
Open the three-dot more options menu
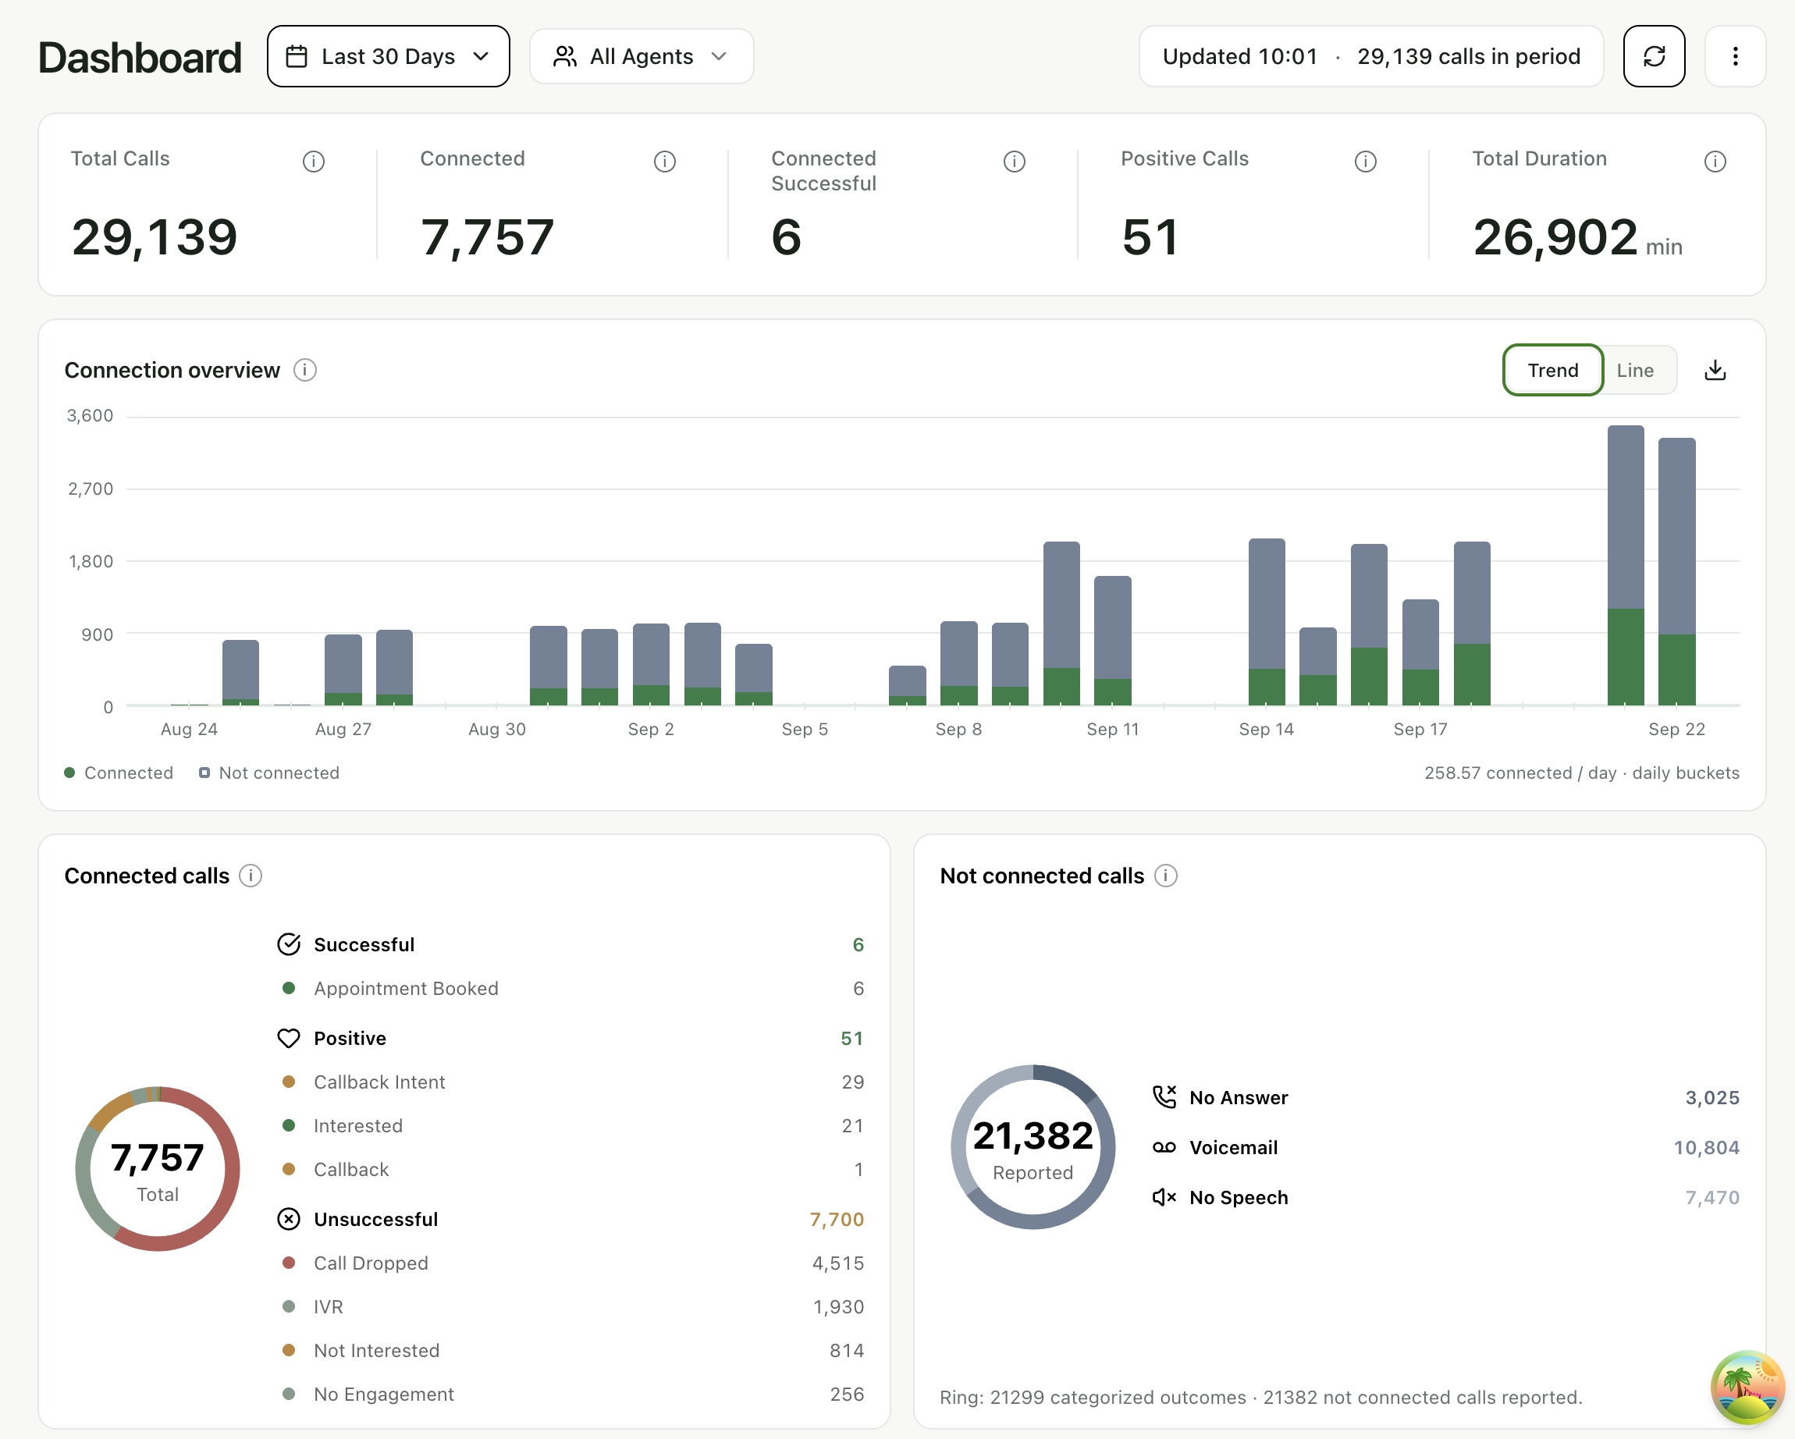click(x=1734, y=57)
